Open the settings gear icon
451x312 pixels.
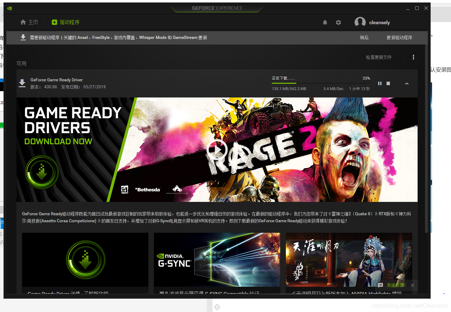338,22
